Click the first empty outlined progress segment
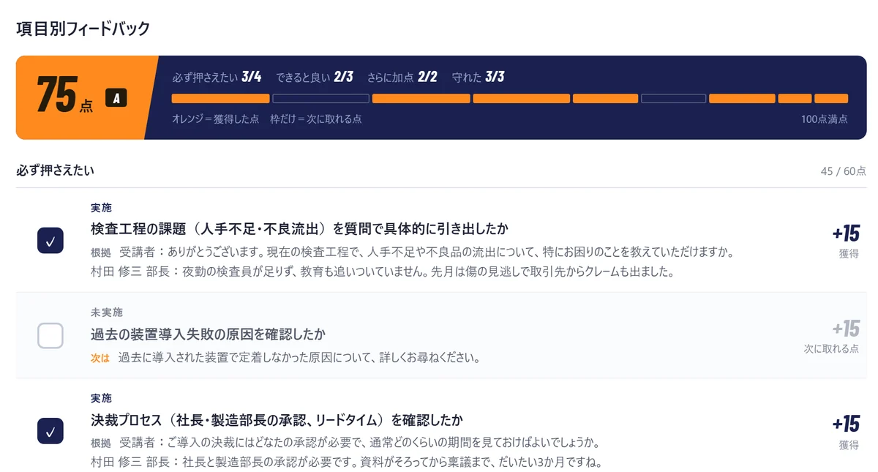 pos(320,99)
